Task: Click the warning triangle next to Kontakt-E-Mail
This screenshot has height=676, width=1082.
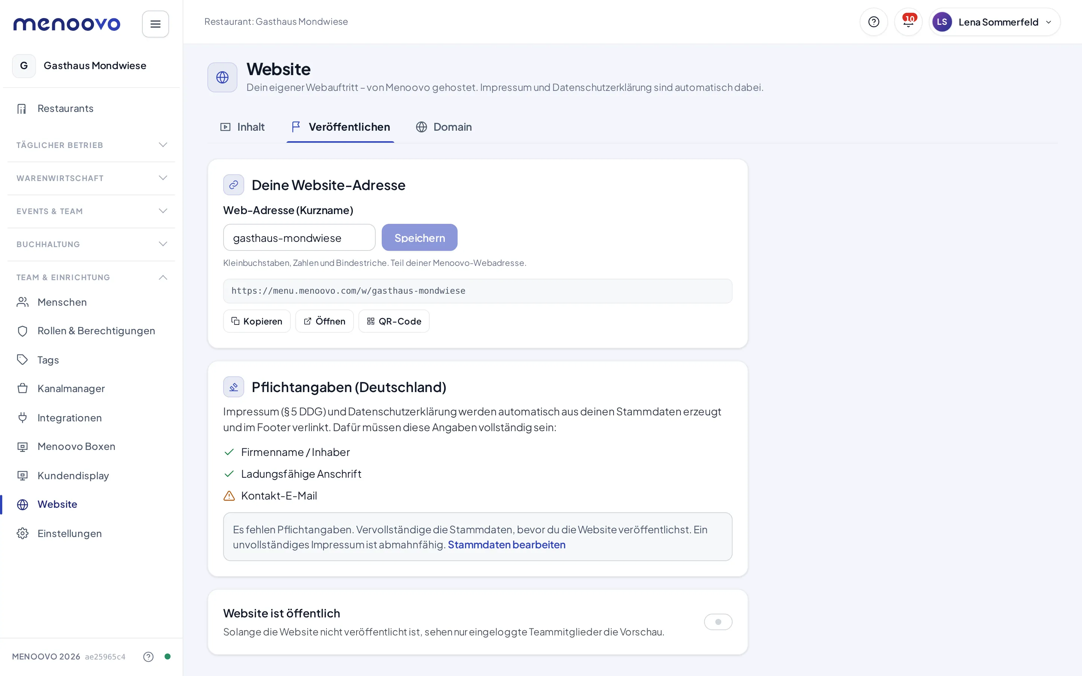Action: tap(229, 495)
